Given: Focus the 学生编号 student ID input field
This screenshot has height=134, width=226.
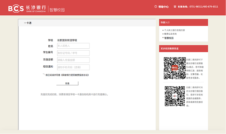Looking at the screenshot, I should [73, 53].
